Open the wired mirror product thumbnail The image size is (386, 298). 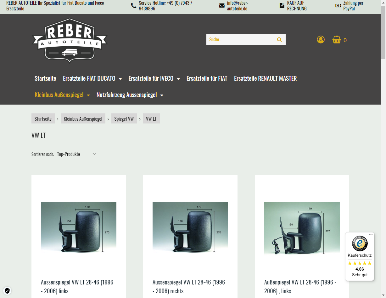click(x=302, y=228)
